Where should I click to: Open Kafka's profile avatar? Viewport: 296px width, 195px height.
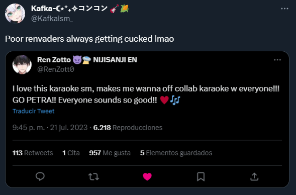(x=15, y=14)
